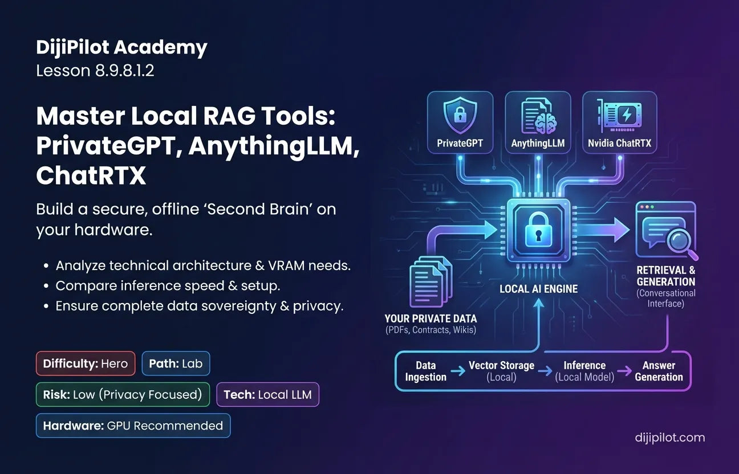Select the Path: Lab badge
Viewport: 739px width, 474px height.
tap(176, 363)
